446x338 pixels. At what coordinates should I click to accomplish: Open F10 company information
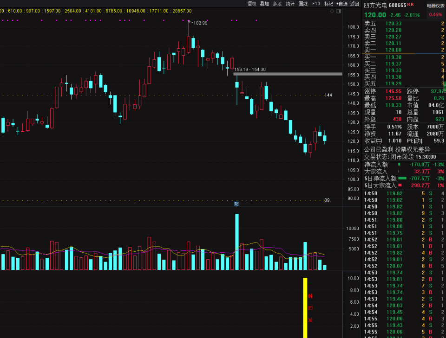pyautogui.click(x=316, y=4)
